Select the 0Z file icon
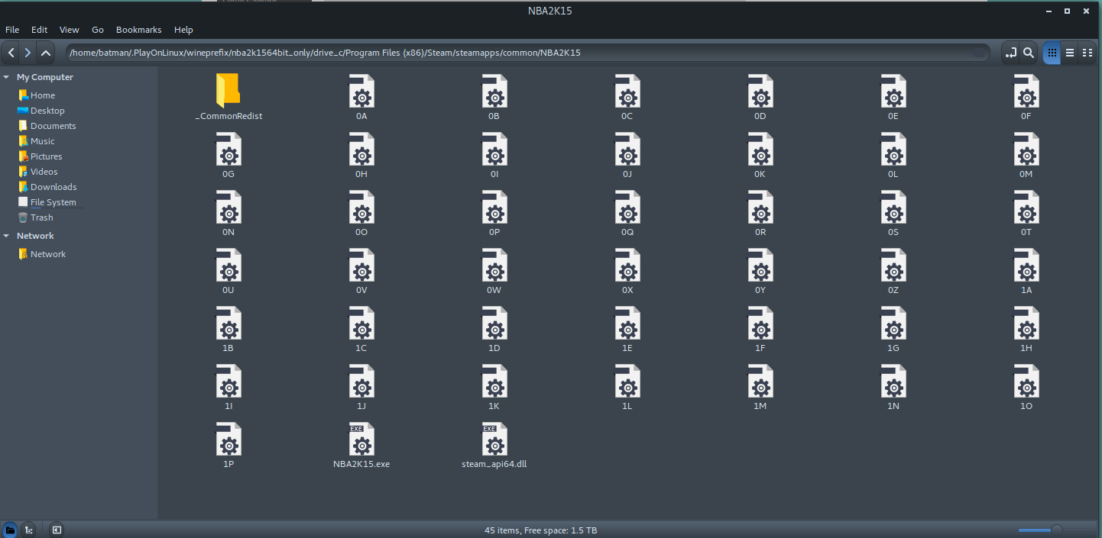The height and width of the screenshot is (538, 1102). [893, 265]
